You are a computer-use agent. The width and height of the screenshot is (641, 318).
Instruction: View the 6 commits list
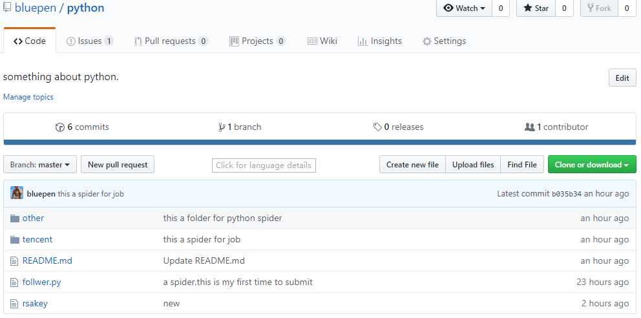tap(82, 127)
